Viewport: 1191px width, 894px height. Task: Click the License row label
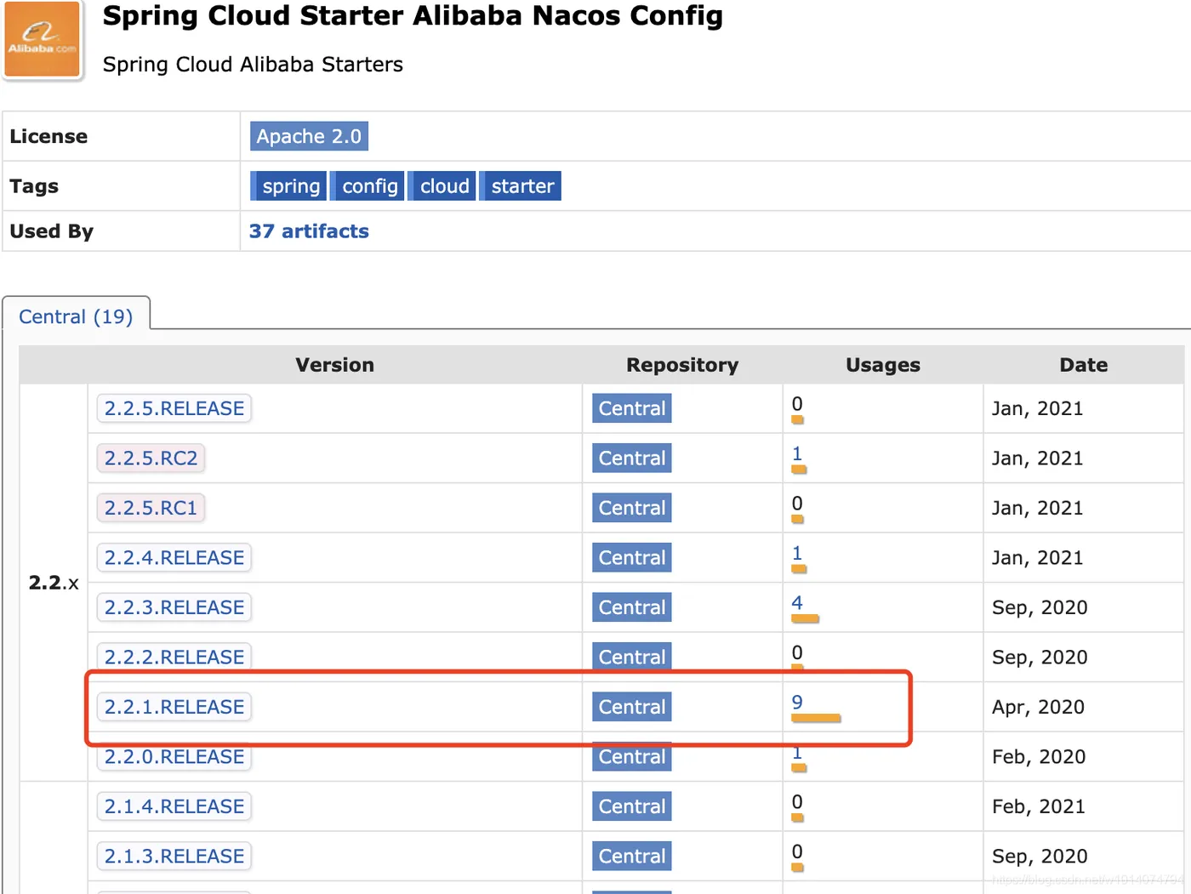[x=48, y=136]
